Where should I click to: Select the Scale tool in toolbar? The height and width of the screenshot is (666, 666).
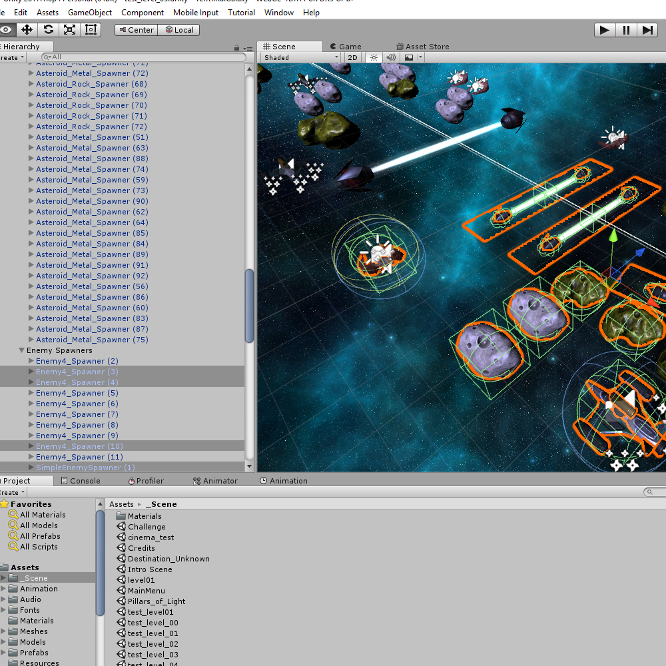click(69, 30)
